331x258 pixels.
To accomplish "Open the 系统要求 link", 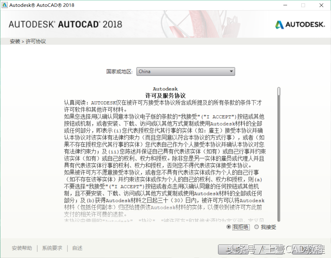I will (52, 248).
